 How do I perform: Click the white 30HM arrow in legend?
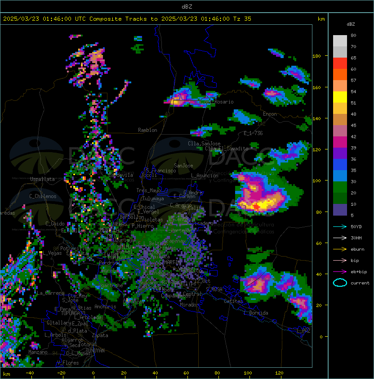(x=340, y=238)
